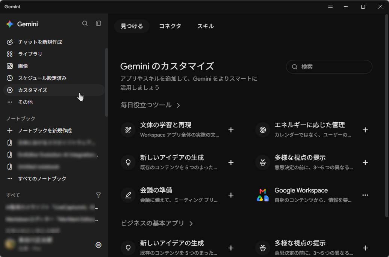389x257 pixels.
Task: Click Google Workspace apps icon
Action: [x=263, y=195]
